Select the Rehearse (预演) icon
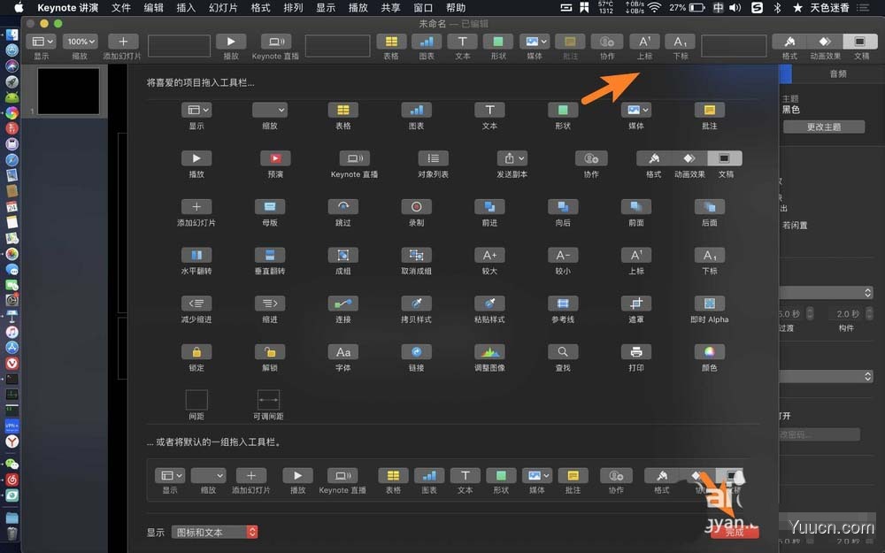Viewport: 885px width, 553px height. click(x=275, y=158)
